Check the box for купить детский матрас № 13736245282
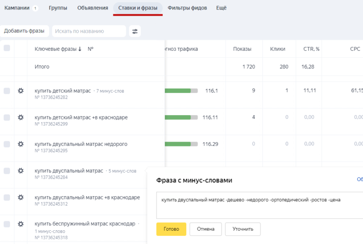The width and height of the screenshot is (363, 244). click(x=7, y=91)
